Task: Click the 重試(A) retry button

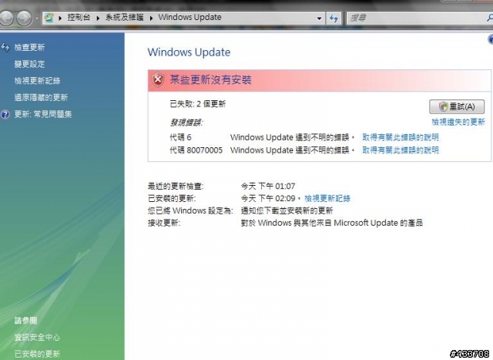Action: tap(457, 106)
